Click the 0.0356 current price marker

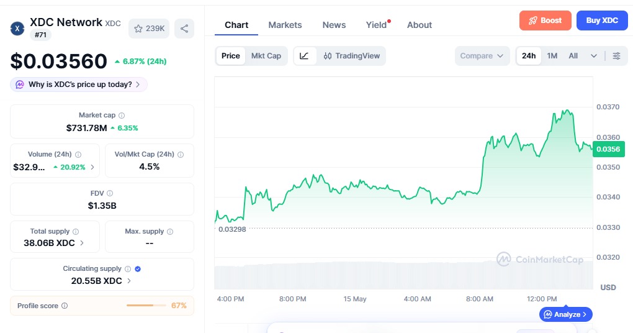[608, 149]
